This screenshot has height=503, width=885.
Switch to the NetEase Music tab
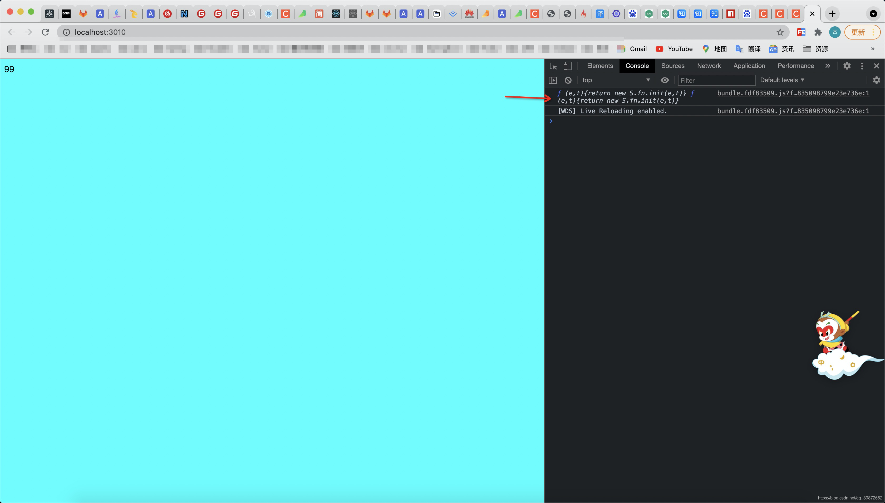[x=167, y=14]
